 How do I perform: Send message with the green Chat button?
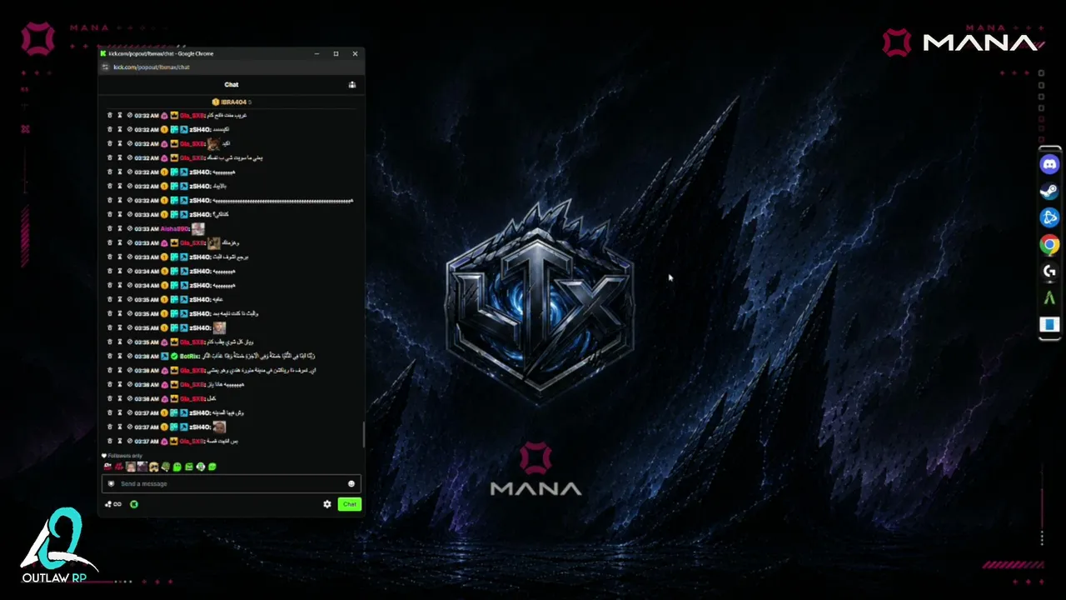[x=350, y=504]
